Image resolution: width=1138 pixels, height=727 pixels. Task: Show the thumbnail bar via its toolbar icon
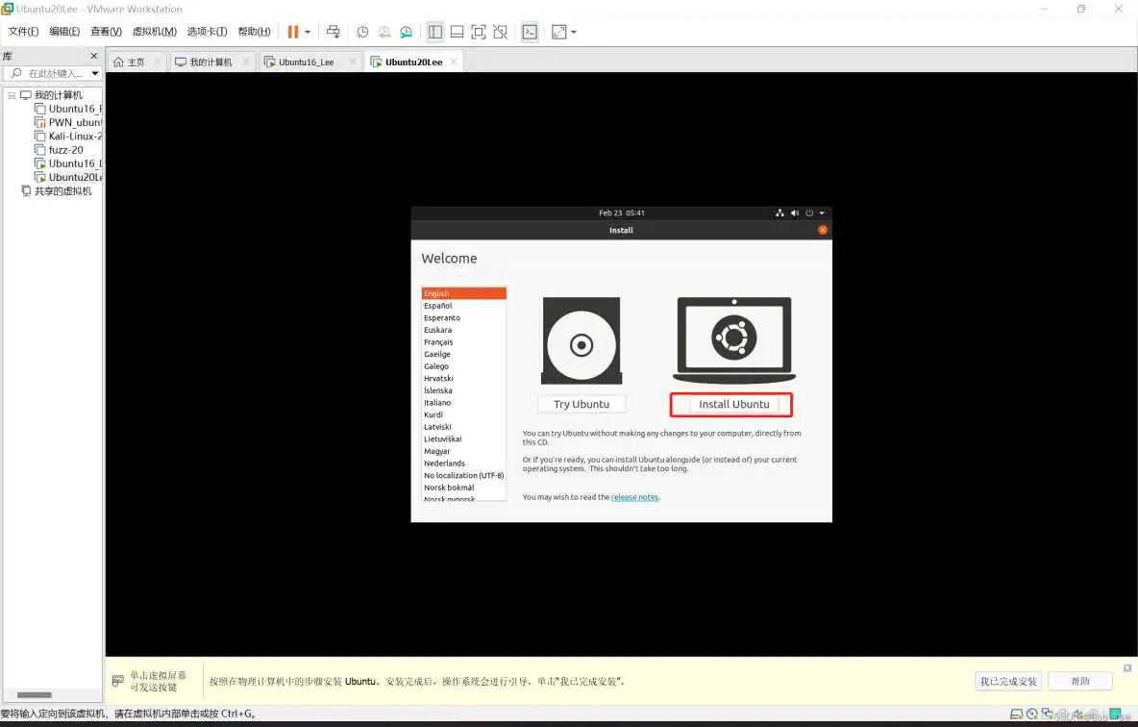(x=457, y=32)
